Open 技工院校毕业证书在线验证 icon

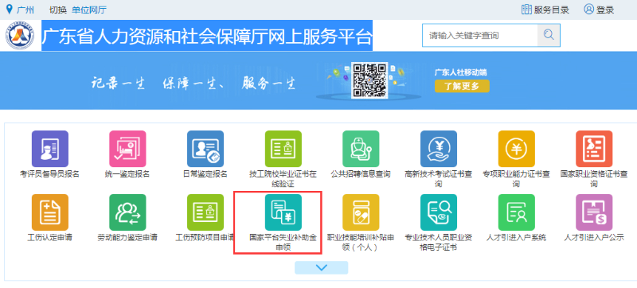283,149
